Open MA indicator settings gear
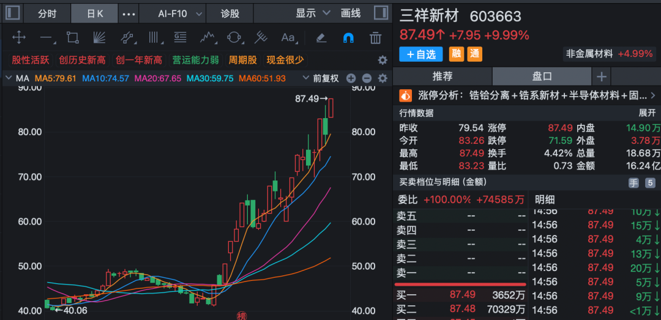 tap(383, 78)
